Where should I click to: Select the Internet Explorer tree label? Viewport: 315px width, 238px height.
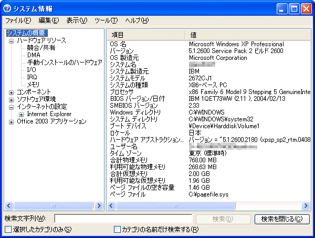point(49,114)
